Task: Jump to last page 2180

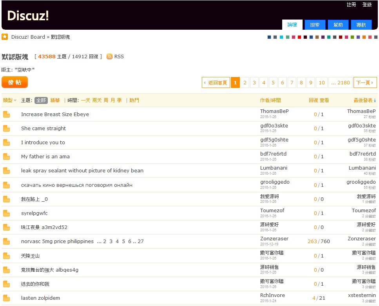Action: (341, 82)
